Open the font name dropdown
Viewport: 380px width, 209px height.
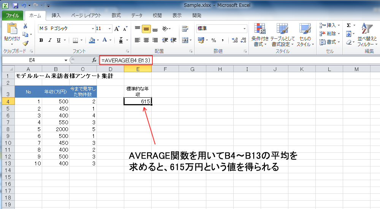93,28
